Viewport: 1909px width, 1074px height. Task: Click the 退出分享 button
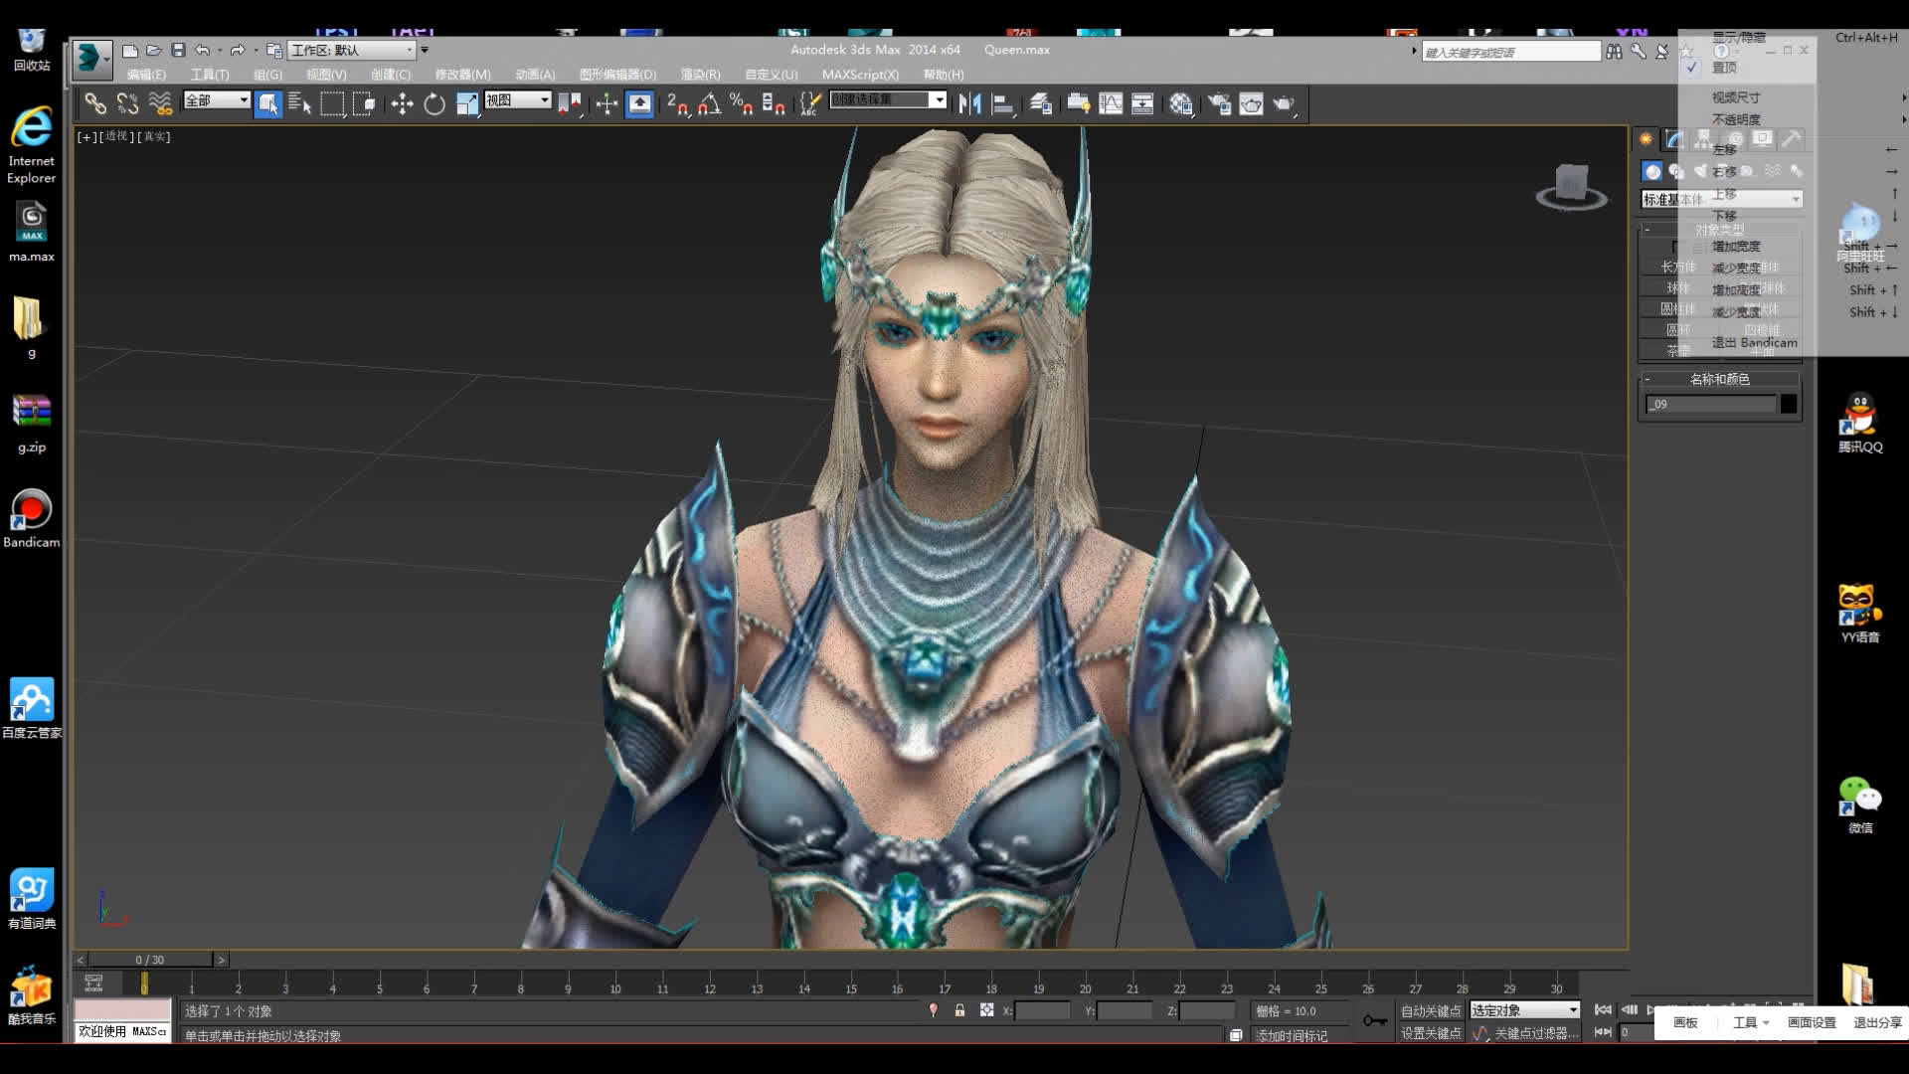[x=1877, y=1022]
